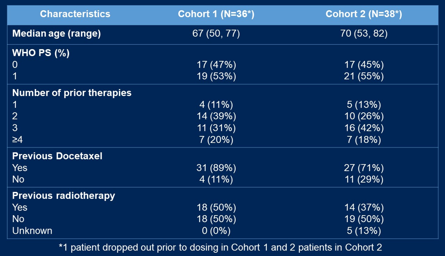
Task: Click the WHO PS (%) row heading
Action: point(41,53)
